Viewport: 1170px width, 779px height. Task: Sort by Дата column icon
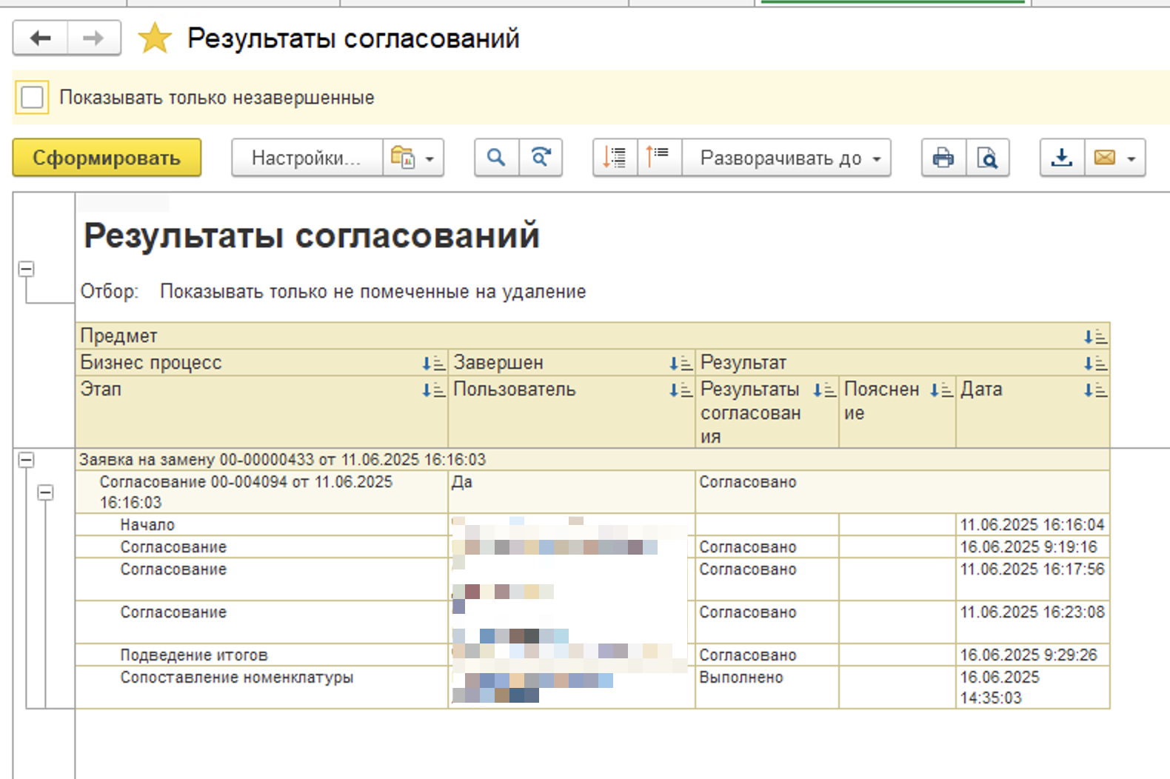1095,390
